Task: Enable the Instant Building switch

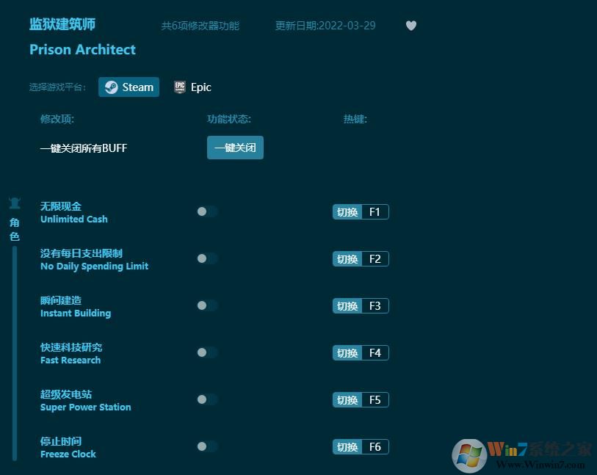Action: click(206, 305)
